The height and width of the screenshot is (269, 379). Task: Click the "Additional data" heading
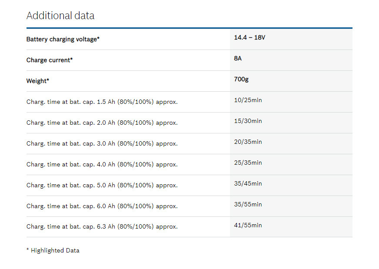pyautogui.click(x=60, y=16)
